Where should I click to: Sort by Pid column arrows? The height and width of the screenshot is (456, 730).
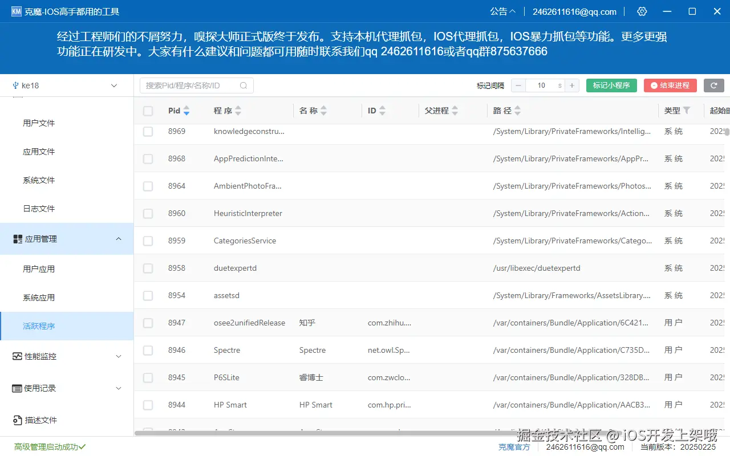pos(186,111)
